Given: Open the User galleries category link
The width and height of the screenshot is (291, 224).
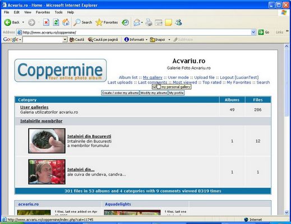Looking at the screenshot, I should [34, 107].
